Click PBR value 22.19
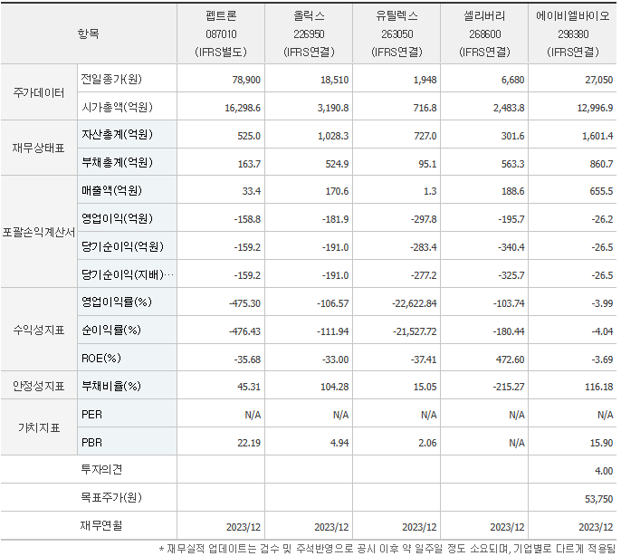 coord(249,443)
